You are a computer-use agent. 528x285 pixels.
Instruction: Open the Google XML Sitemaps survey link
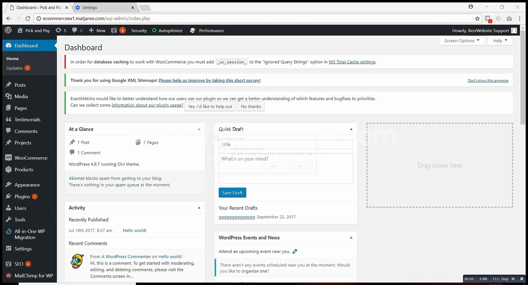tap(209, 80)
